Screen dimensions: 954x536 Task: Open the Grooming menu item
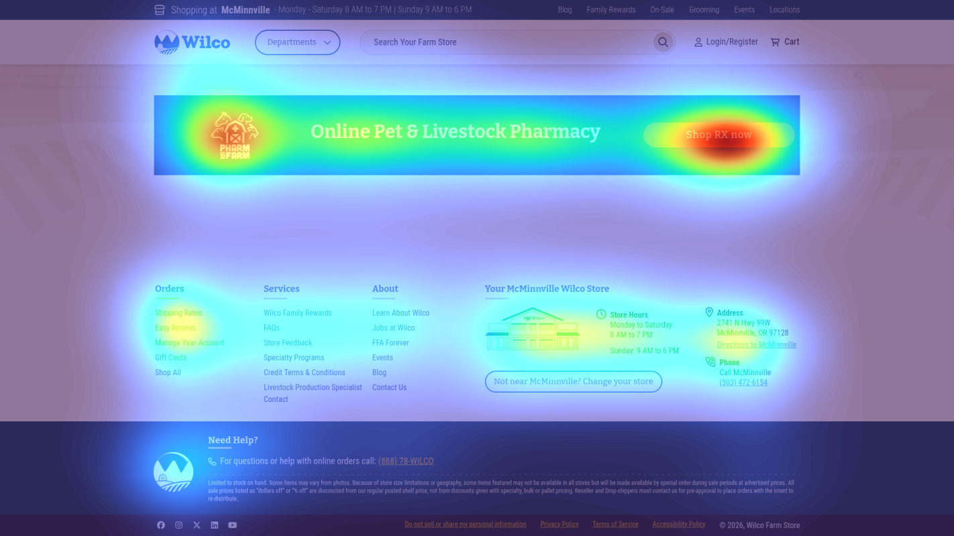tap(704, 9)
